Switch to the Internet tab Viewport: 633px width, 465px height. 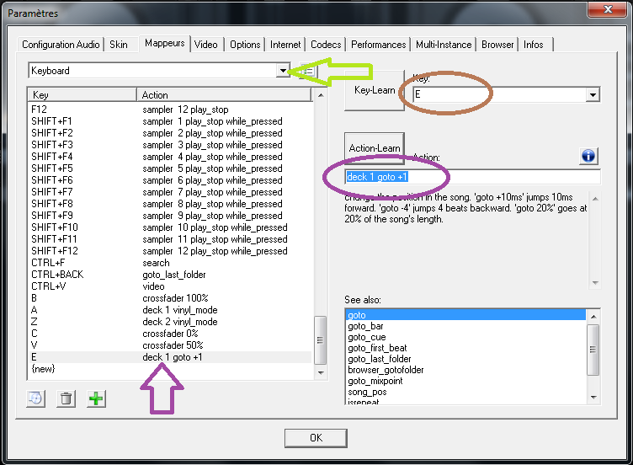285,45
